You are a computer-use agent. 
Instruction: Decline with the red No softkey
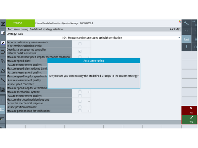[x=189, y=110]
